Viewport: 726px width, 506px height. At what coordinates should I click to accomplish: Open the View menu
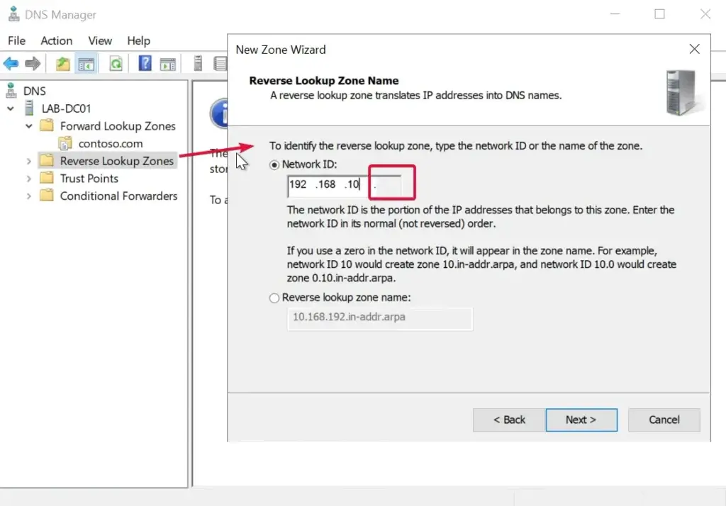pyautogui.click(x=100, y=40)
